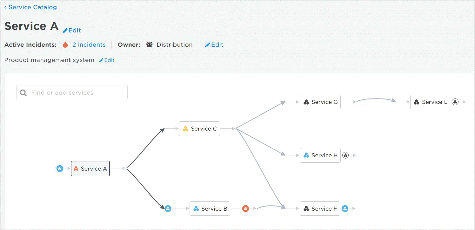Select the Service H node

coord(320,155)
